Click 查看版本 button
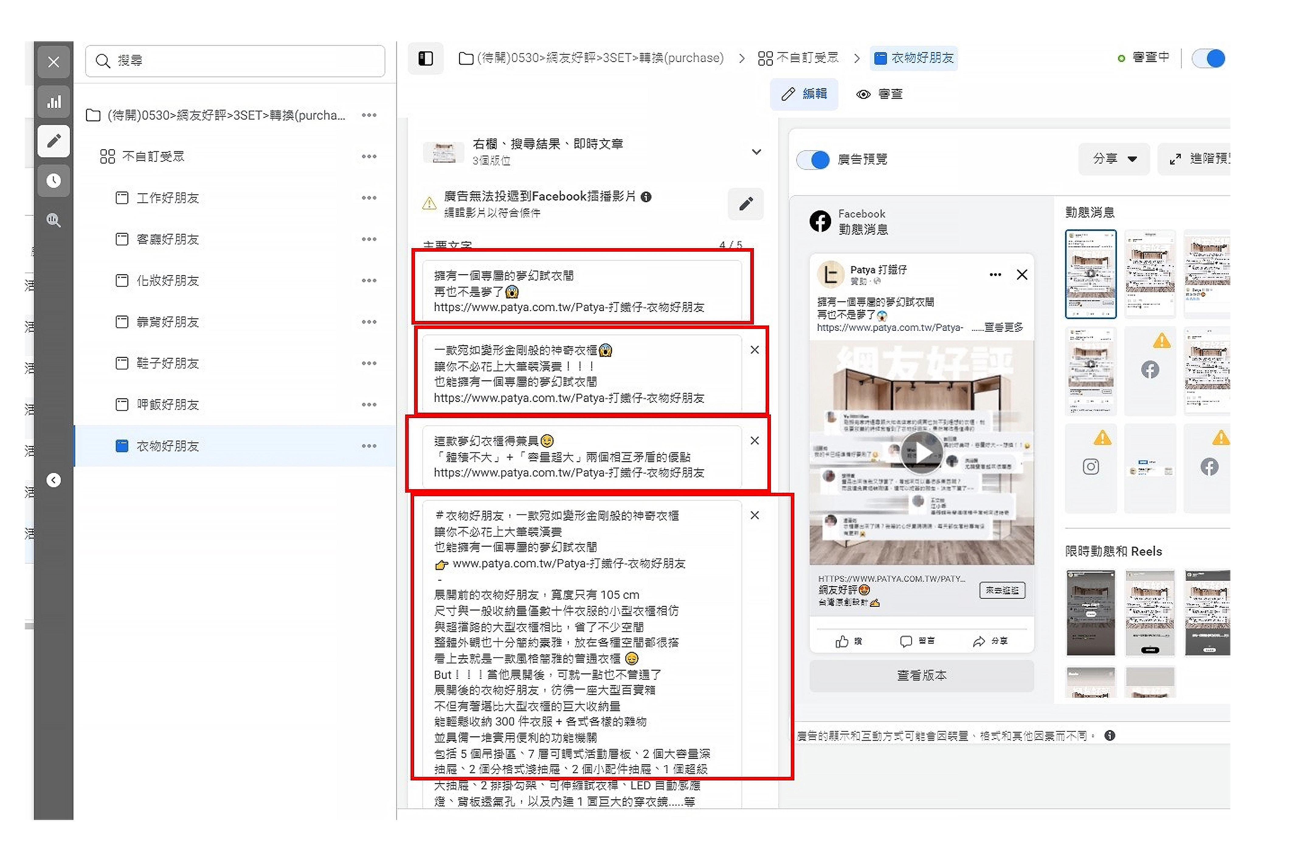 [x=921, y=676]
